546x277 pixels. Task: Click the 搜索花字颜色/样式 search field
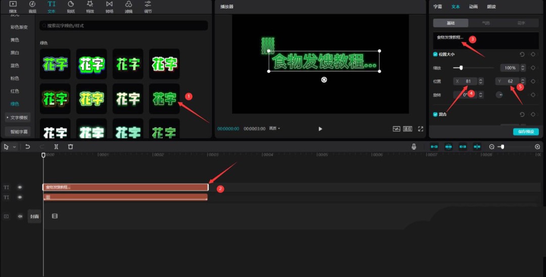coord(124,25)
